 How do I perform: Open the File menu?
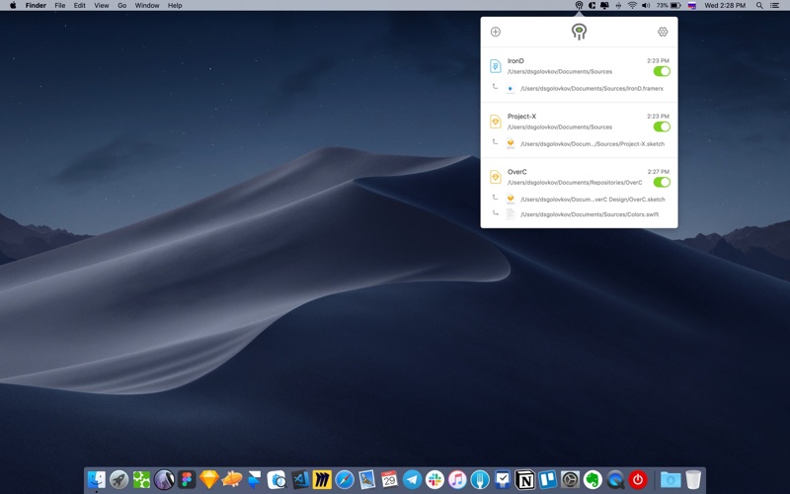click(x=60, y=6)
